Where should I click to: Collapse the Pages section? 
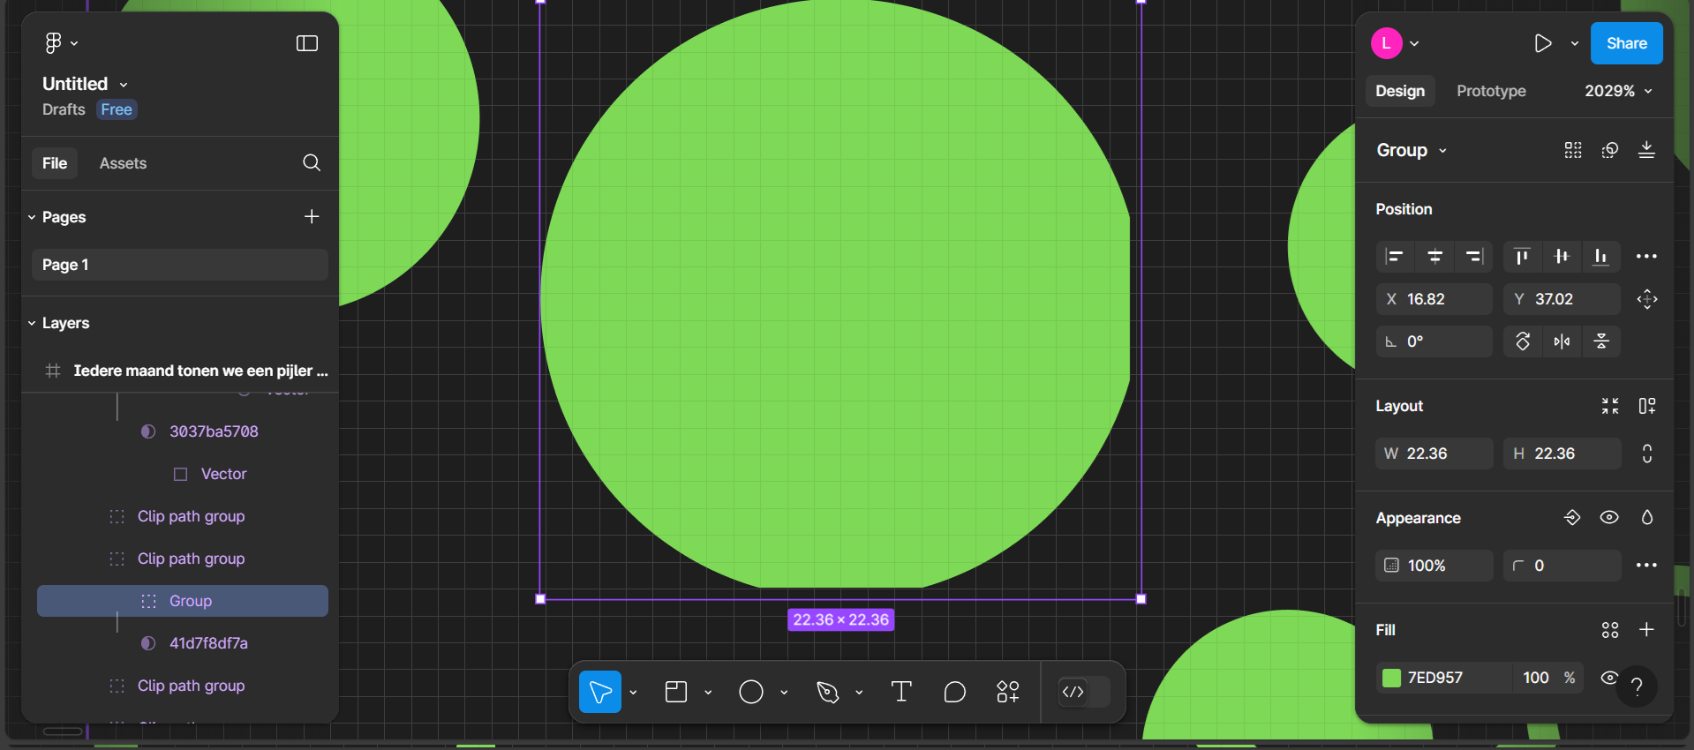pos(32,217)
